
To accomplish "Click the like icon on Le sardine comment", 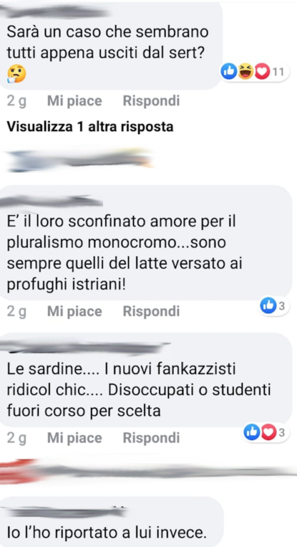I will pos(252,433).
